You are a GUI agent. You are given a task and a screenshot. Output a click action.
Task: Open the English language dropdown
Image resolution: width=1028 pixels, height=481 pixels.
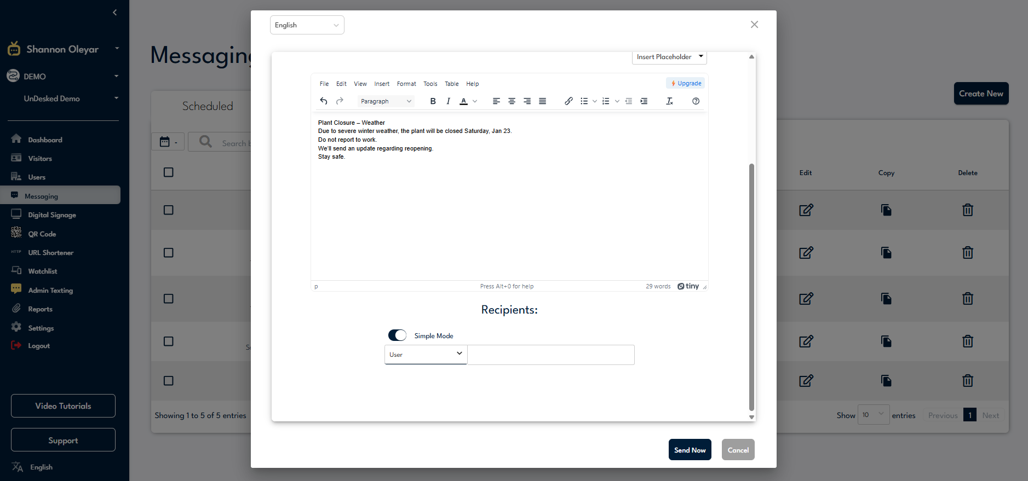pos(307,25)
